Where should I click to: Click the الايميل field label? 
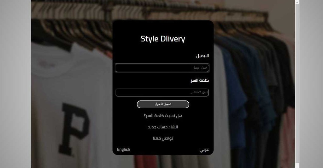(x=203, y=56)
